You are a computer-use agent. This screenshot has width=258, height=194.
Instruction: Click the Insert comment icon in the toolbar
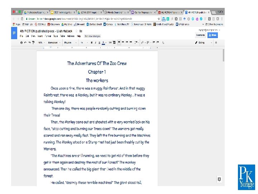click(x=114, y=42)
